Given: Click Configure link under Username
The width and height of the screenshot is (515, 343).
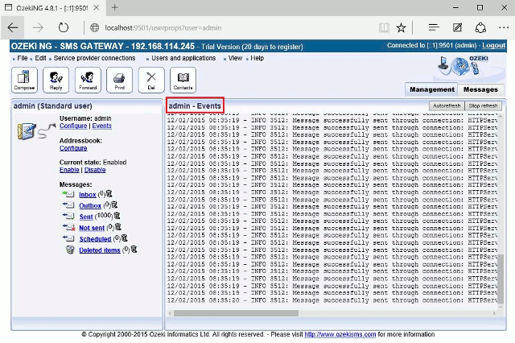Looking at the screenshot, I should (73, 126).
